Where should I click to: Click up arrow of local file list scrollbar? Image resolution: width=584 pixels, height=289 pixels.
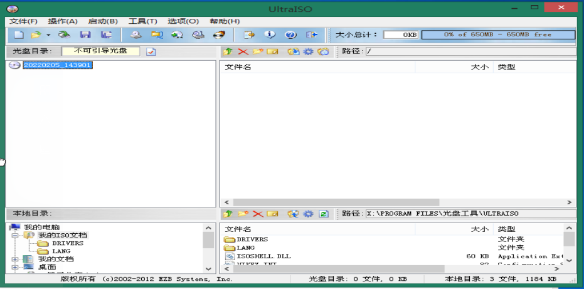click(x=569, y=228)
